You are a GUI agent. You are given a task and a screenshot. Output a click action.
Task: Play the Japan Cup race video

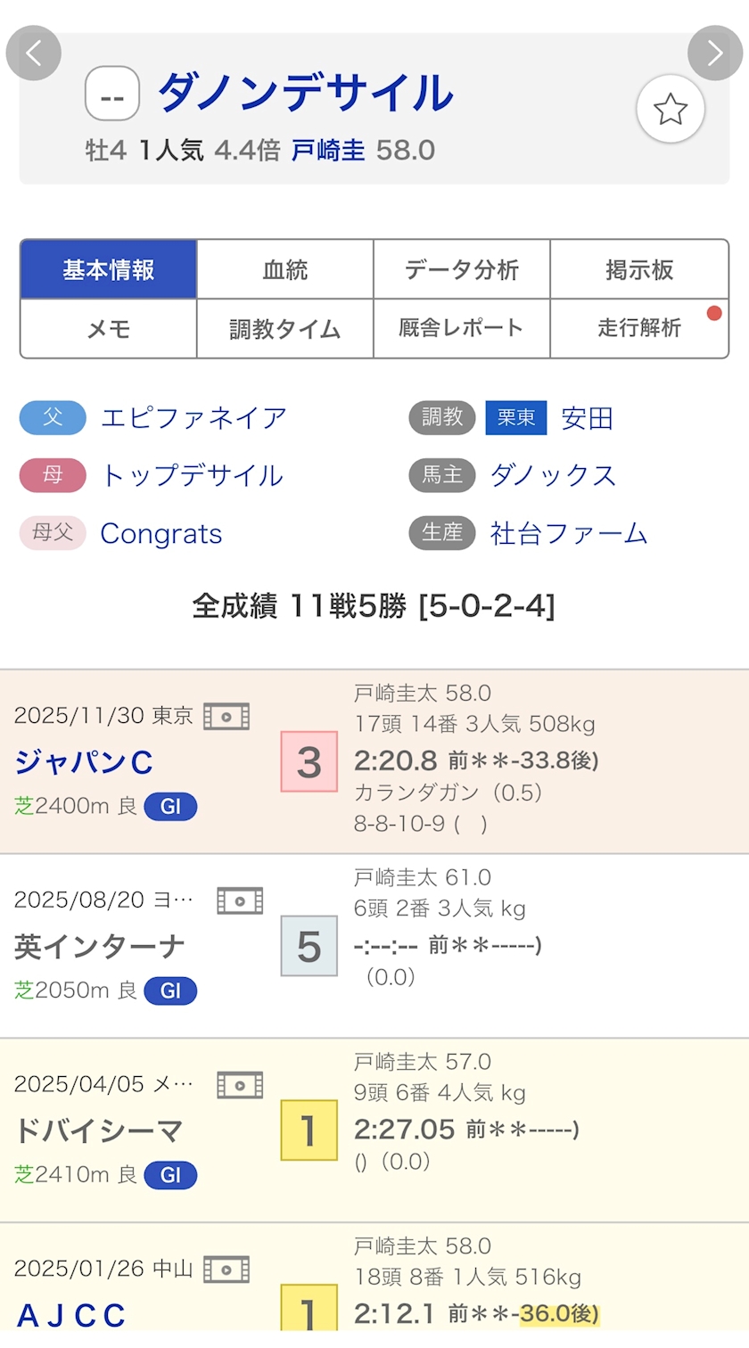click(226, 716)
